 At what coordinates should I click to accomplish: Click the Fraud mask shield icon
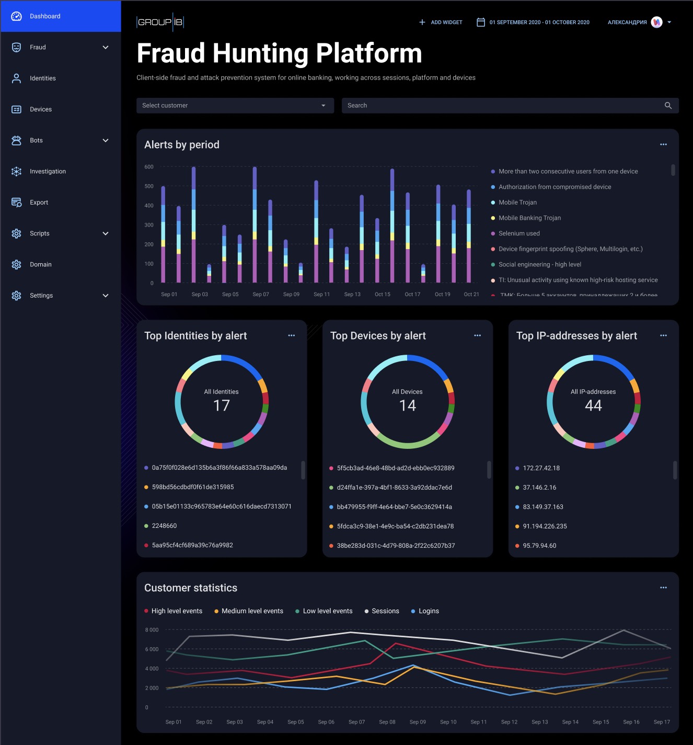coord(17,47)
